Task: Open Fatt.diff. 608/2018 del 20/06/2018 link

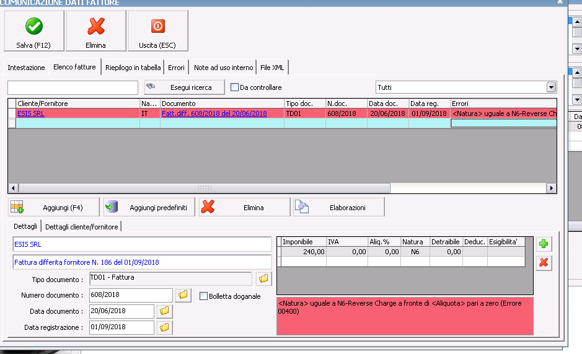Action: tap(214, 113)
